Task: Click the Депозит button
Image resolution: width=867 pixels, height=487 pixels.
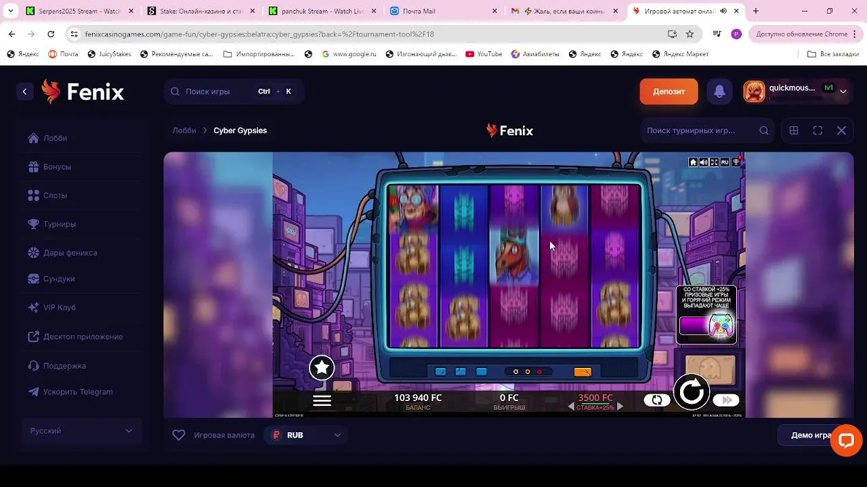Action: point(669,91)
